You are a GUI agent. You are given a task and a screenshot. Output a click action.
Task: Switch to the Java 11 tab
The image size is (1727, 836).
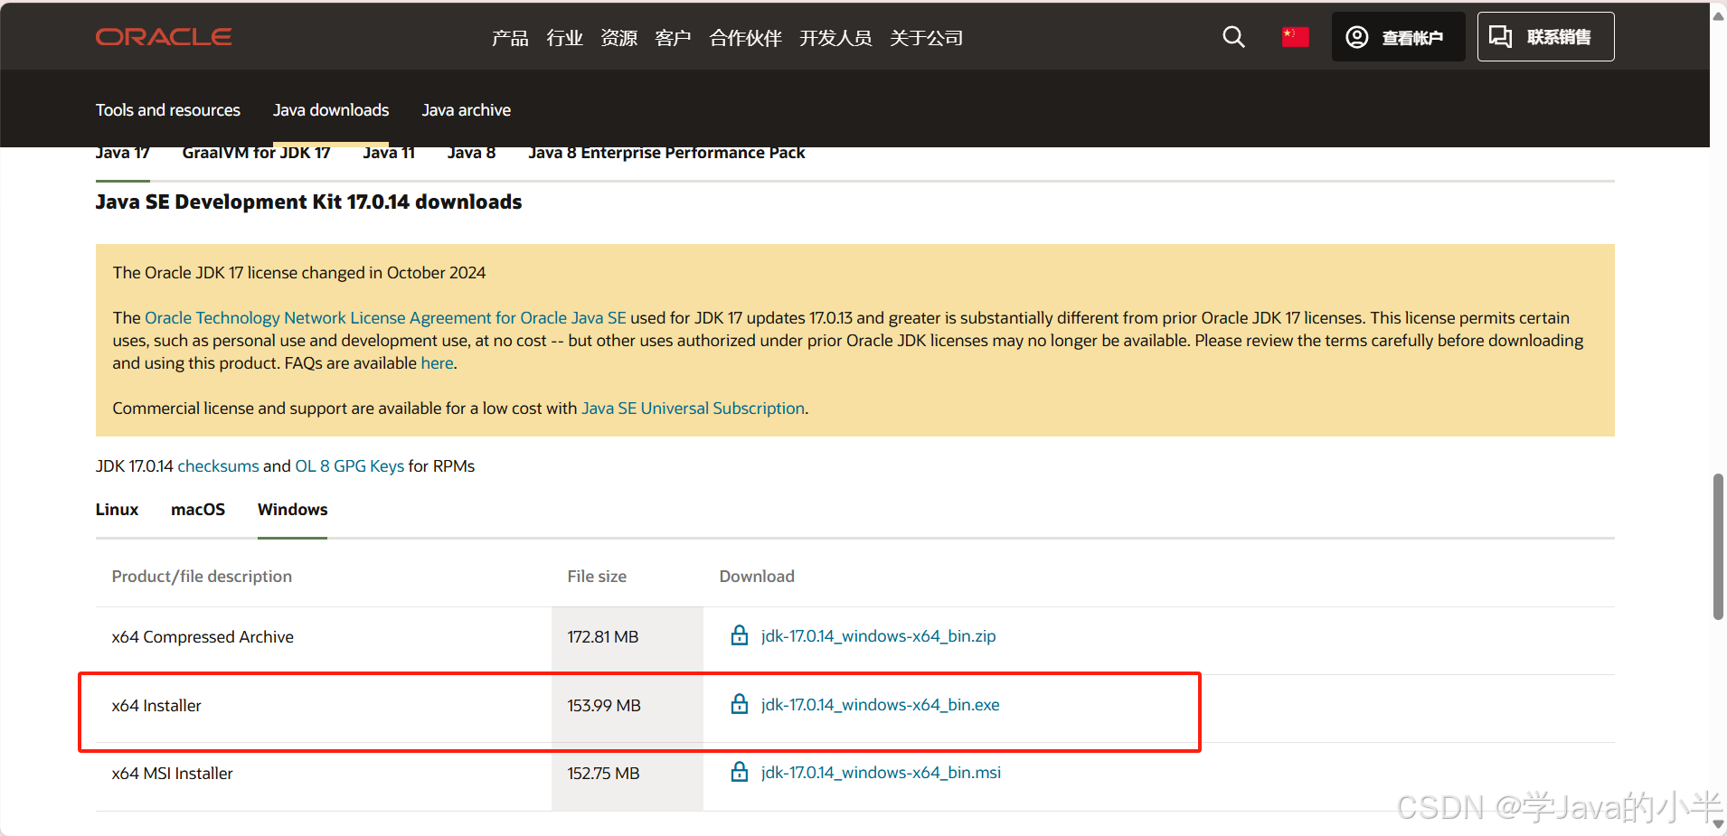pyautogui.click(x=389, y=154)
